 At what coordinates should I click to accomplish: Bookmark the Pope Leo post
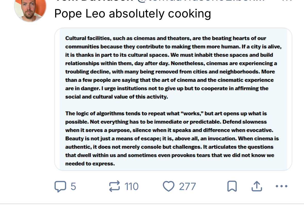tap(232, 186)
